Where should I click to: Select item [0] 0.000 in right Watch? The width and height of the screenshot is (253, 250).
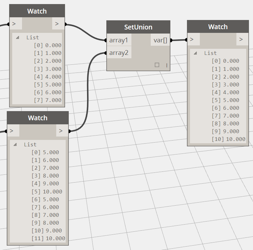click(x=226, y=61)
